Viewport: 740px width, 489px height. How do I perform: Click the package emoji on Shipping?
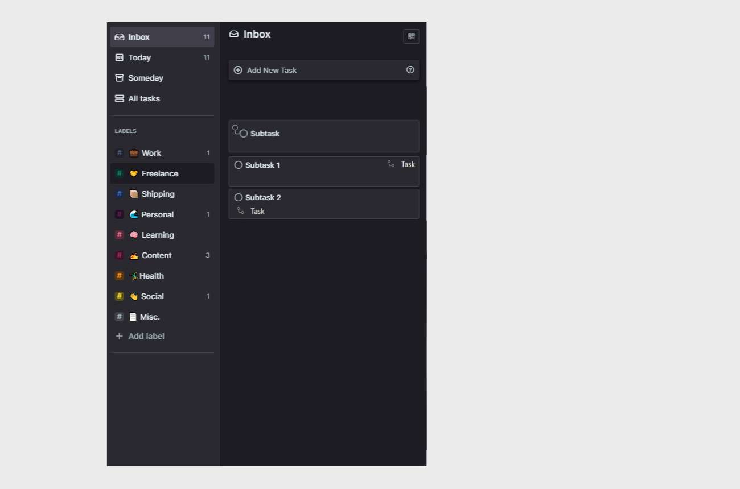(x=134, y=194)
